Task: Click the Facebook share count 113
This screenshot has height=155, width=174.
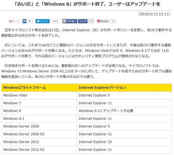Action: pos(91,21)
